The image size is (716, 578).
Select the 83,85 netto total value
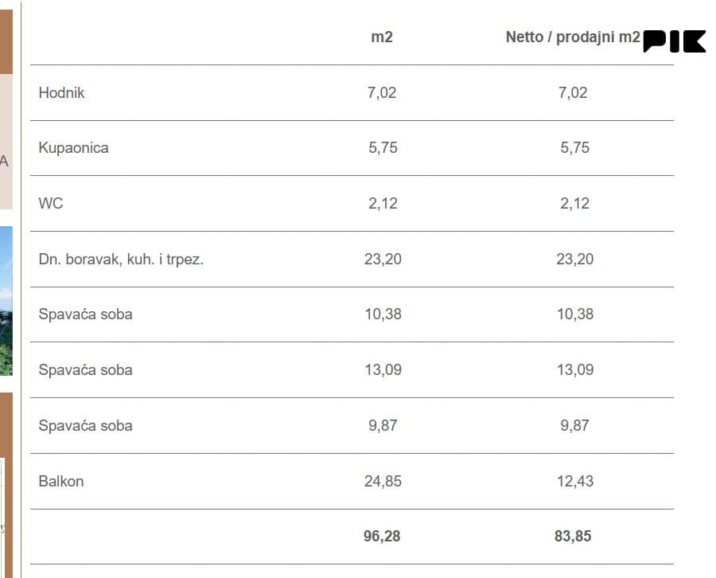573,536
